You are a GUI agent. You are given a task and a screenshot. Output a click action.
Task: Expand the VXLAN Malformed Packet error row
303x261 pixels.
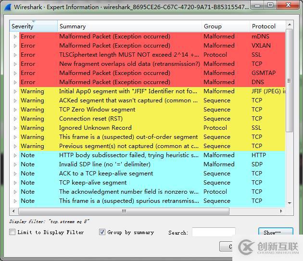pos(15,46)
